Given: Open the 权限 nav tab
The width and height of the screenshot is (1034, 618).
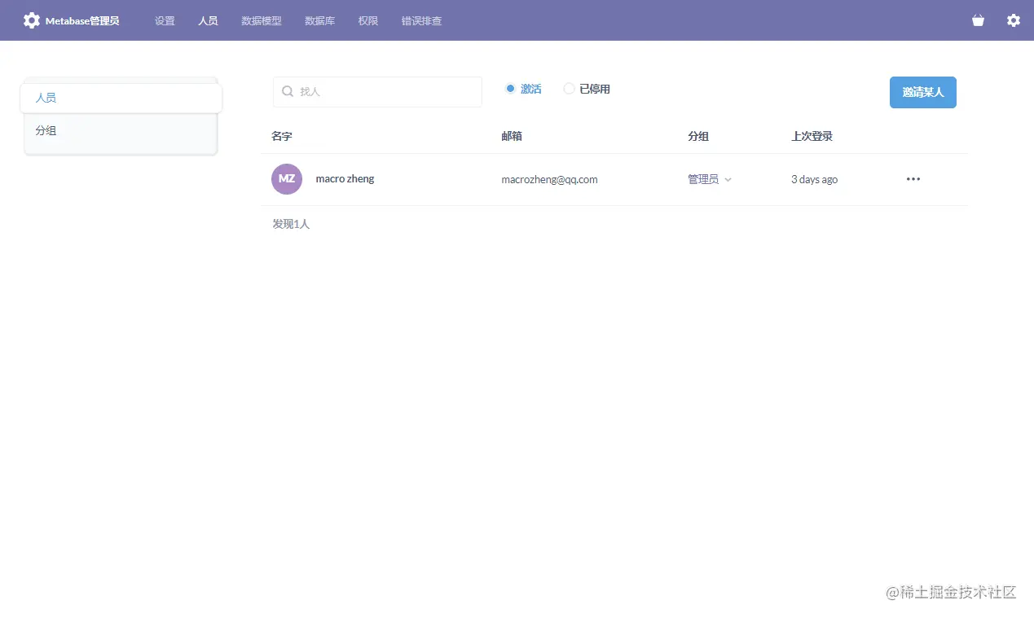Looking at the screenshot, I should coord(368,21).
